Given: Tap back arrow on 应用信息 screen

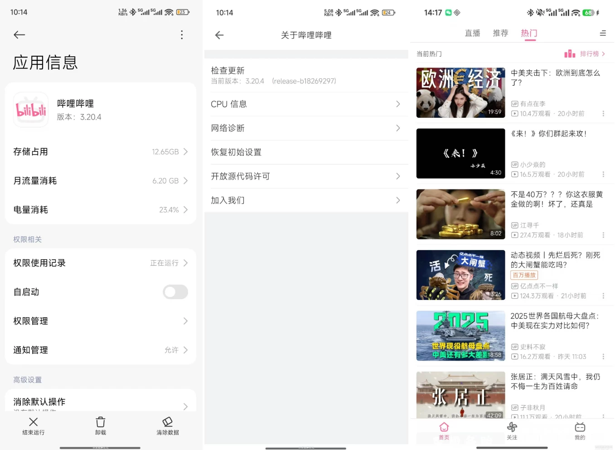Looking at the screenshot, I should (x=19, y=35).
